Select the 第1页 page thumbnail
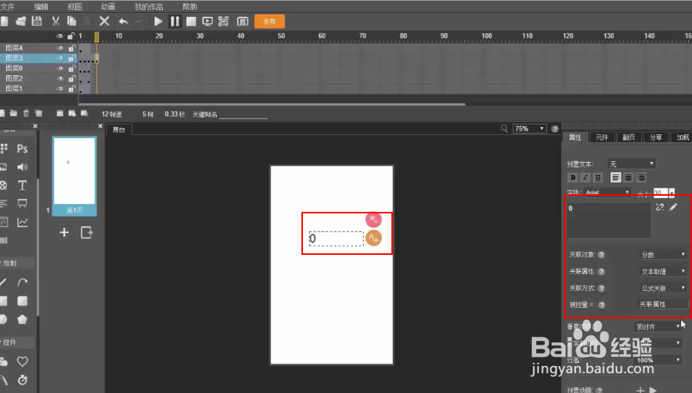This screenshot has height=393, width=692. pyautogui.click(x=74, y=176)
